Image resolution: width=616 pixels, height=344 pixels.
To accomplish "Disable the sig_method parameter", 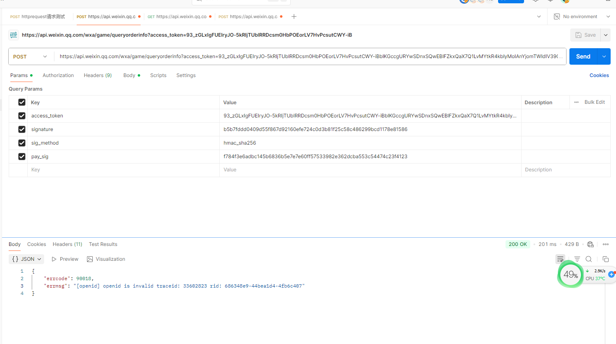I will tap(22, 143).
